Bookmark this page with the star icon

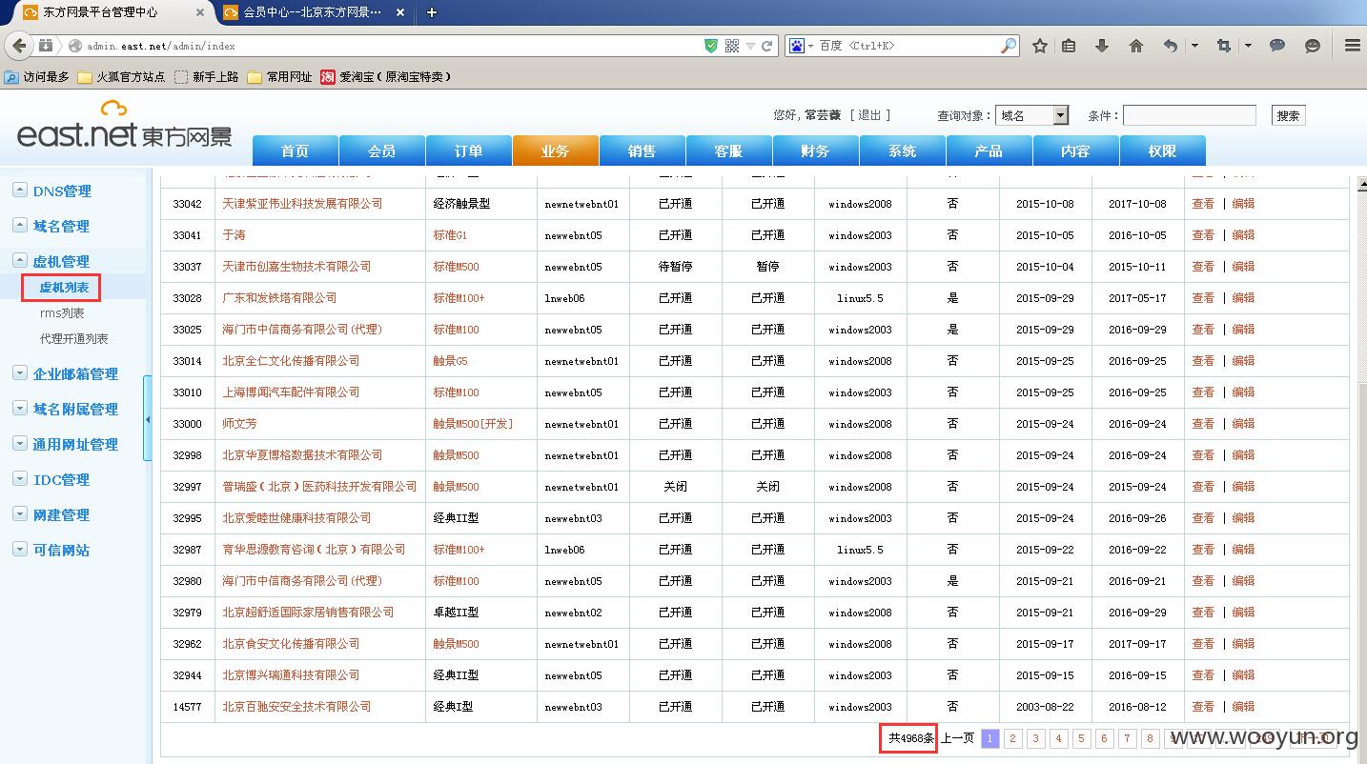click(x=1040, y=46)
